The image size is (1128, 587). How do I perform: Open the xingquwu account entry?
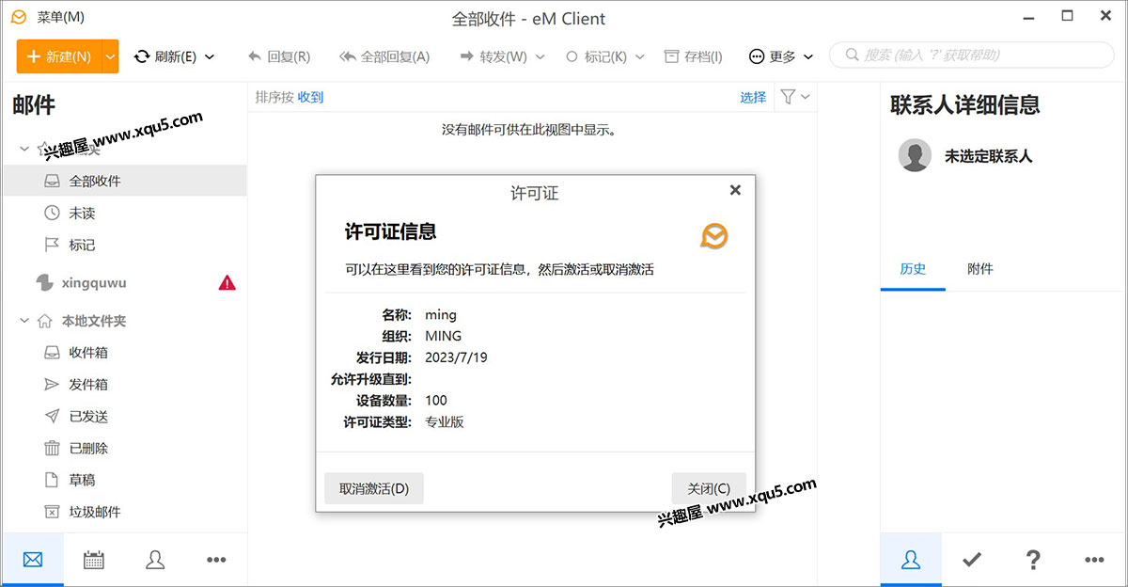point(94,282)
